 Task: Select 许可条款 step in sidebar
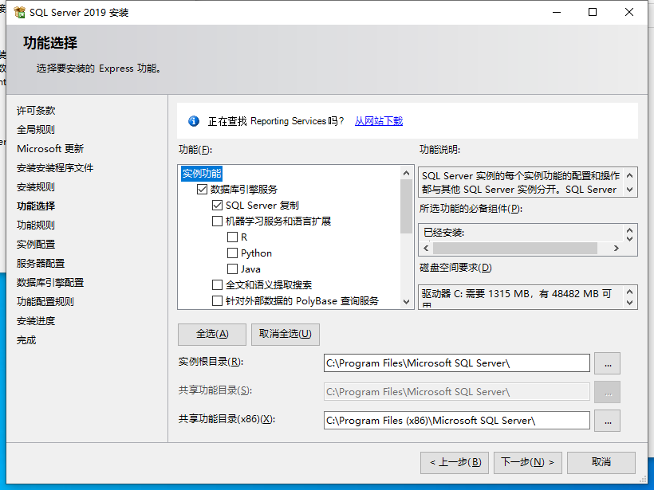point(36,111)
